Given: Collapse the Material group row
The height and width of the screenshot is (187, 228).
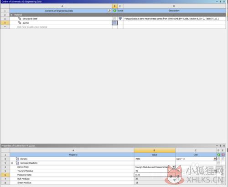Looking at the screenshot, I should point(11,15).
